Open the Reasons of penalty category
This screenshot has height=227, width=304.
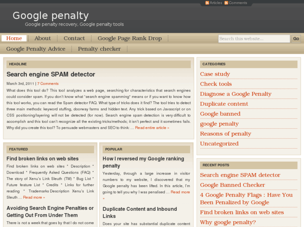225,134
